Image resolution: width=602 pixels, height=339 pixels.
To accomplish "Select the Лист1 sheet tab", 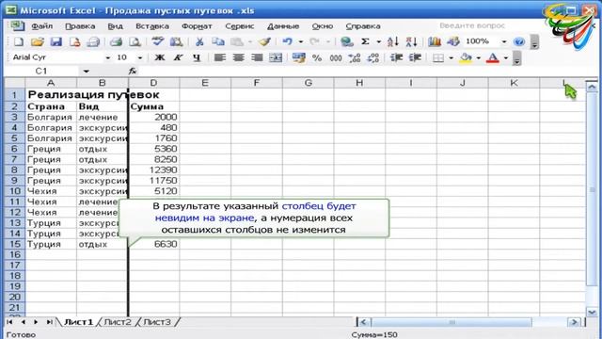I will point(78,322).
